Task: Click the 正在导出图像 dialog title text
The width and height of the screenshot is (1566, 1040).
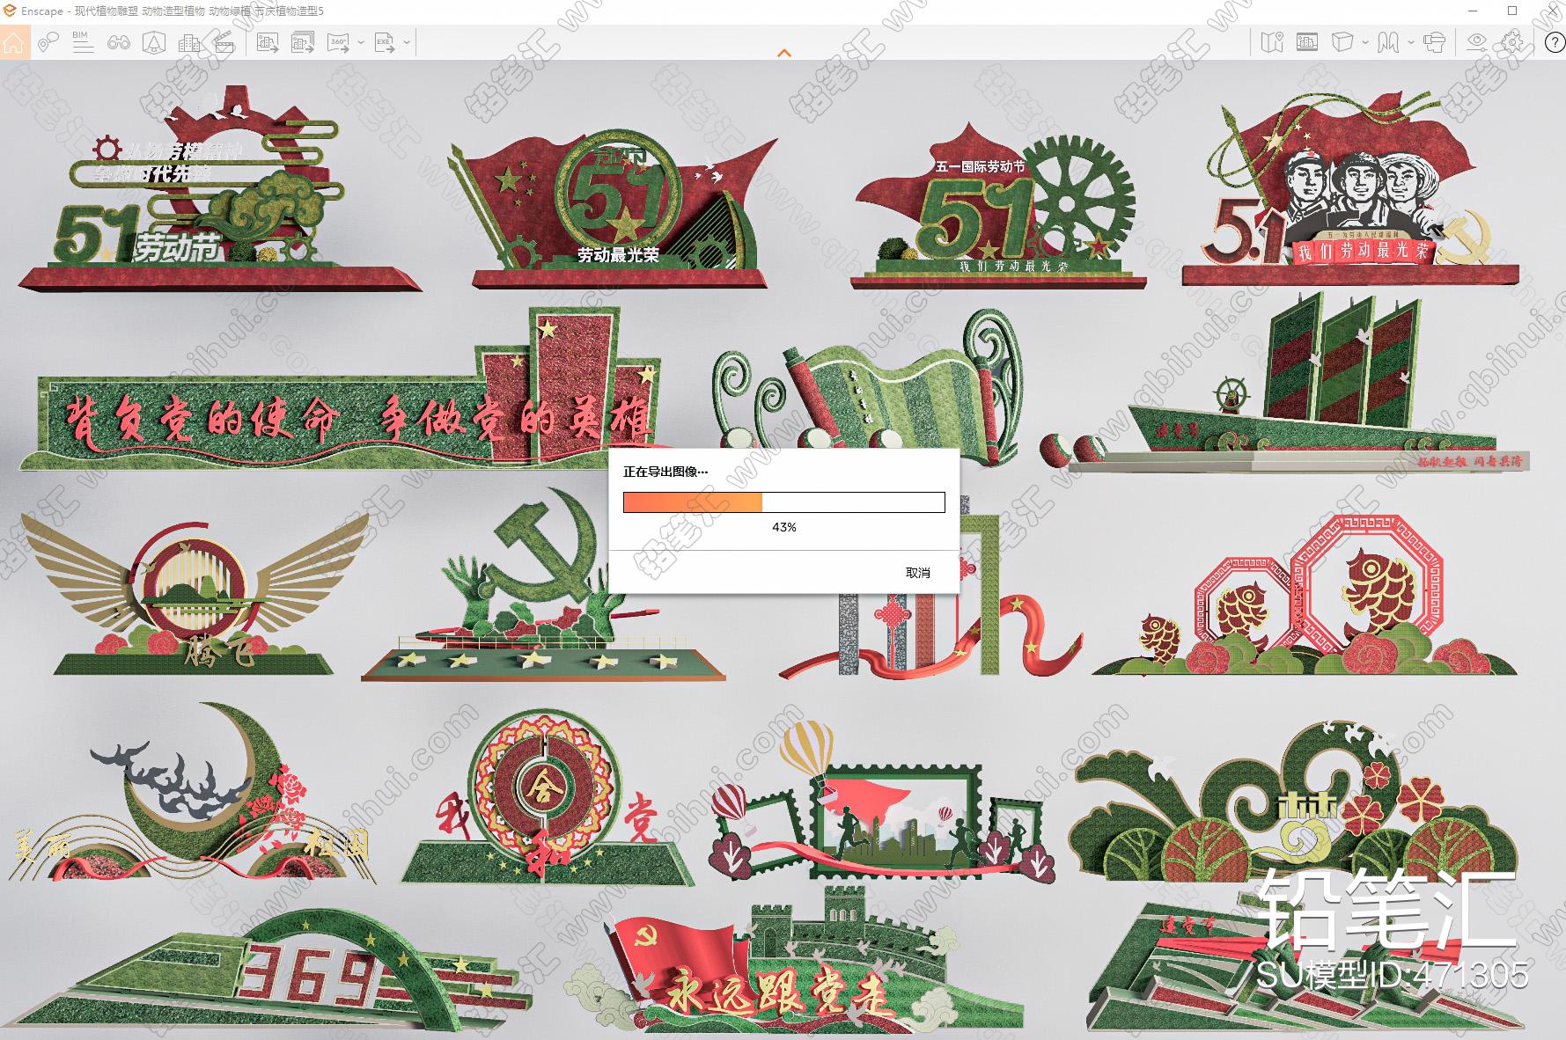Action: pyautogui.click(x=666, y=472)
